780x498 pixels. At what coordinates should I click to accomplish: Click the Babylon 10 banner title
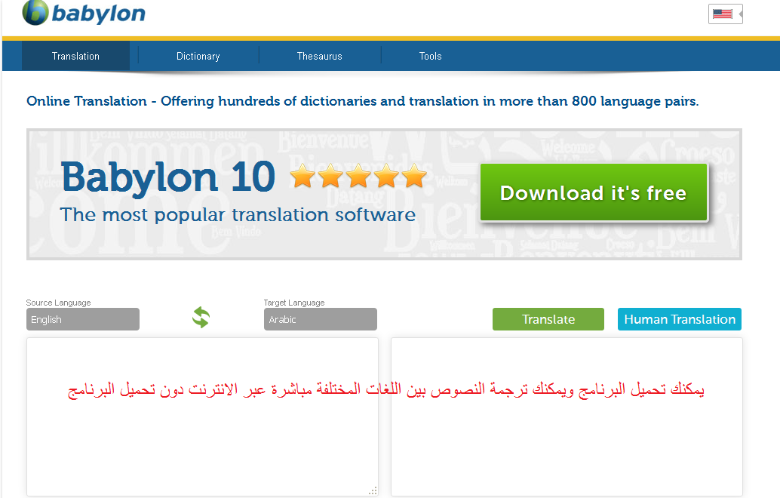pos(167,177)
